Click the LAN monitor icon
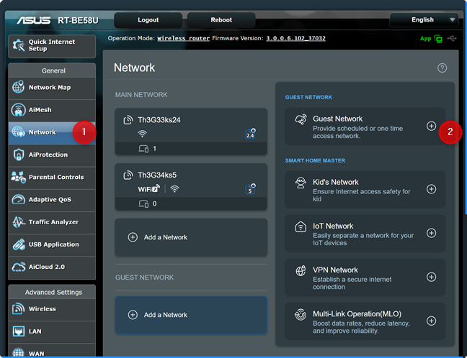The height and width of the screenshot is (358, 467). coord(19,331)
